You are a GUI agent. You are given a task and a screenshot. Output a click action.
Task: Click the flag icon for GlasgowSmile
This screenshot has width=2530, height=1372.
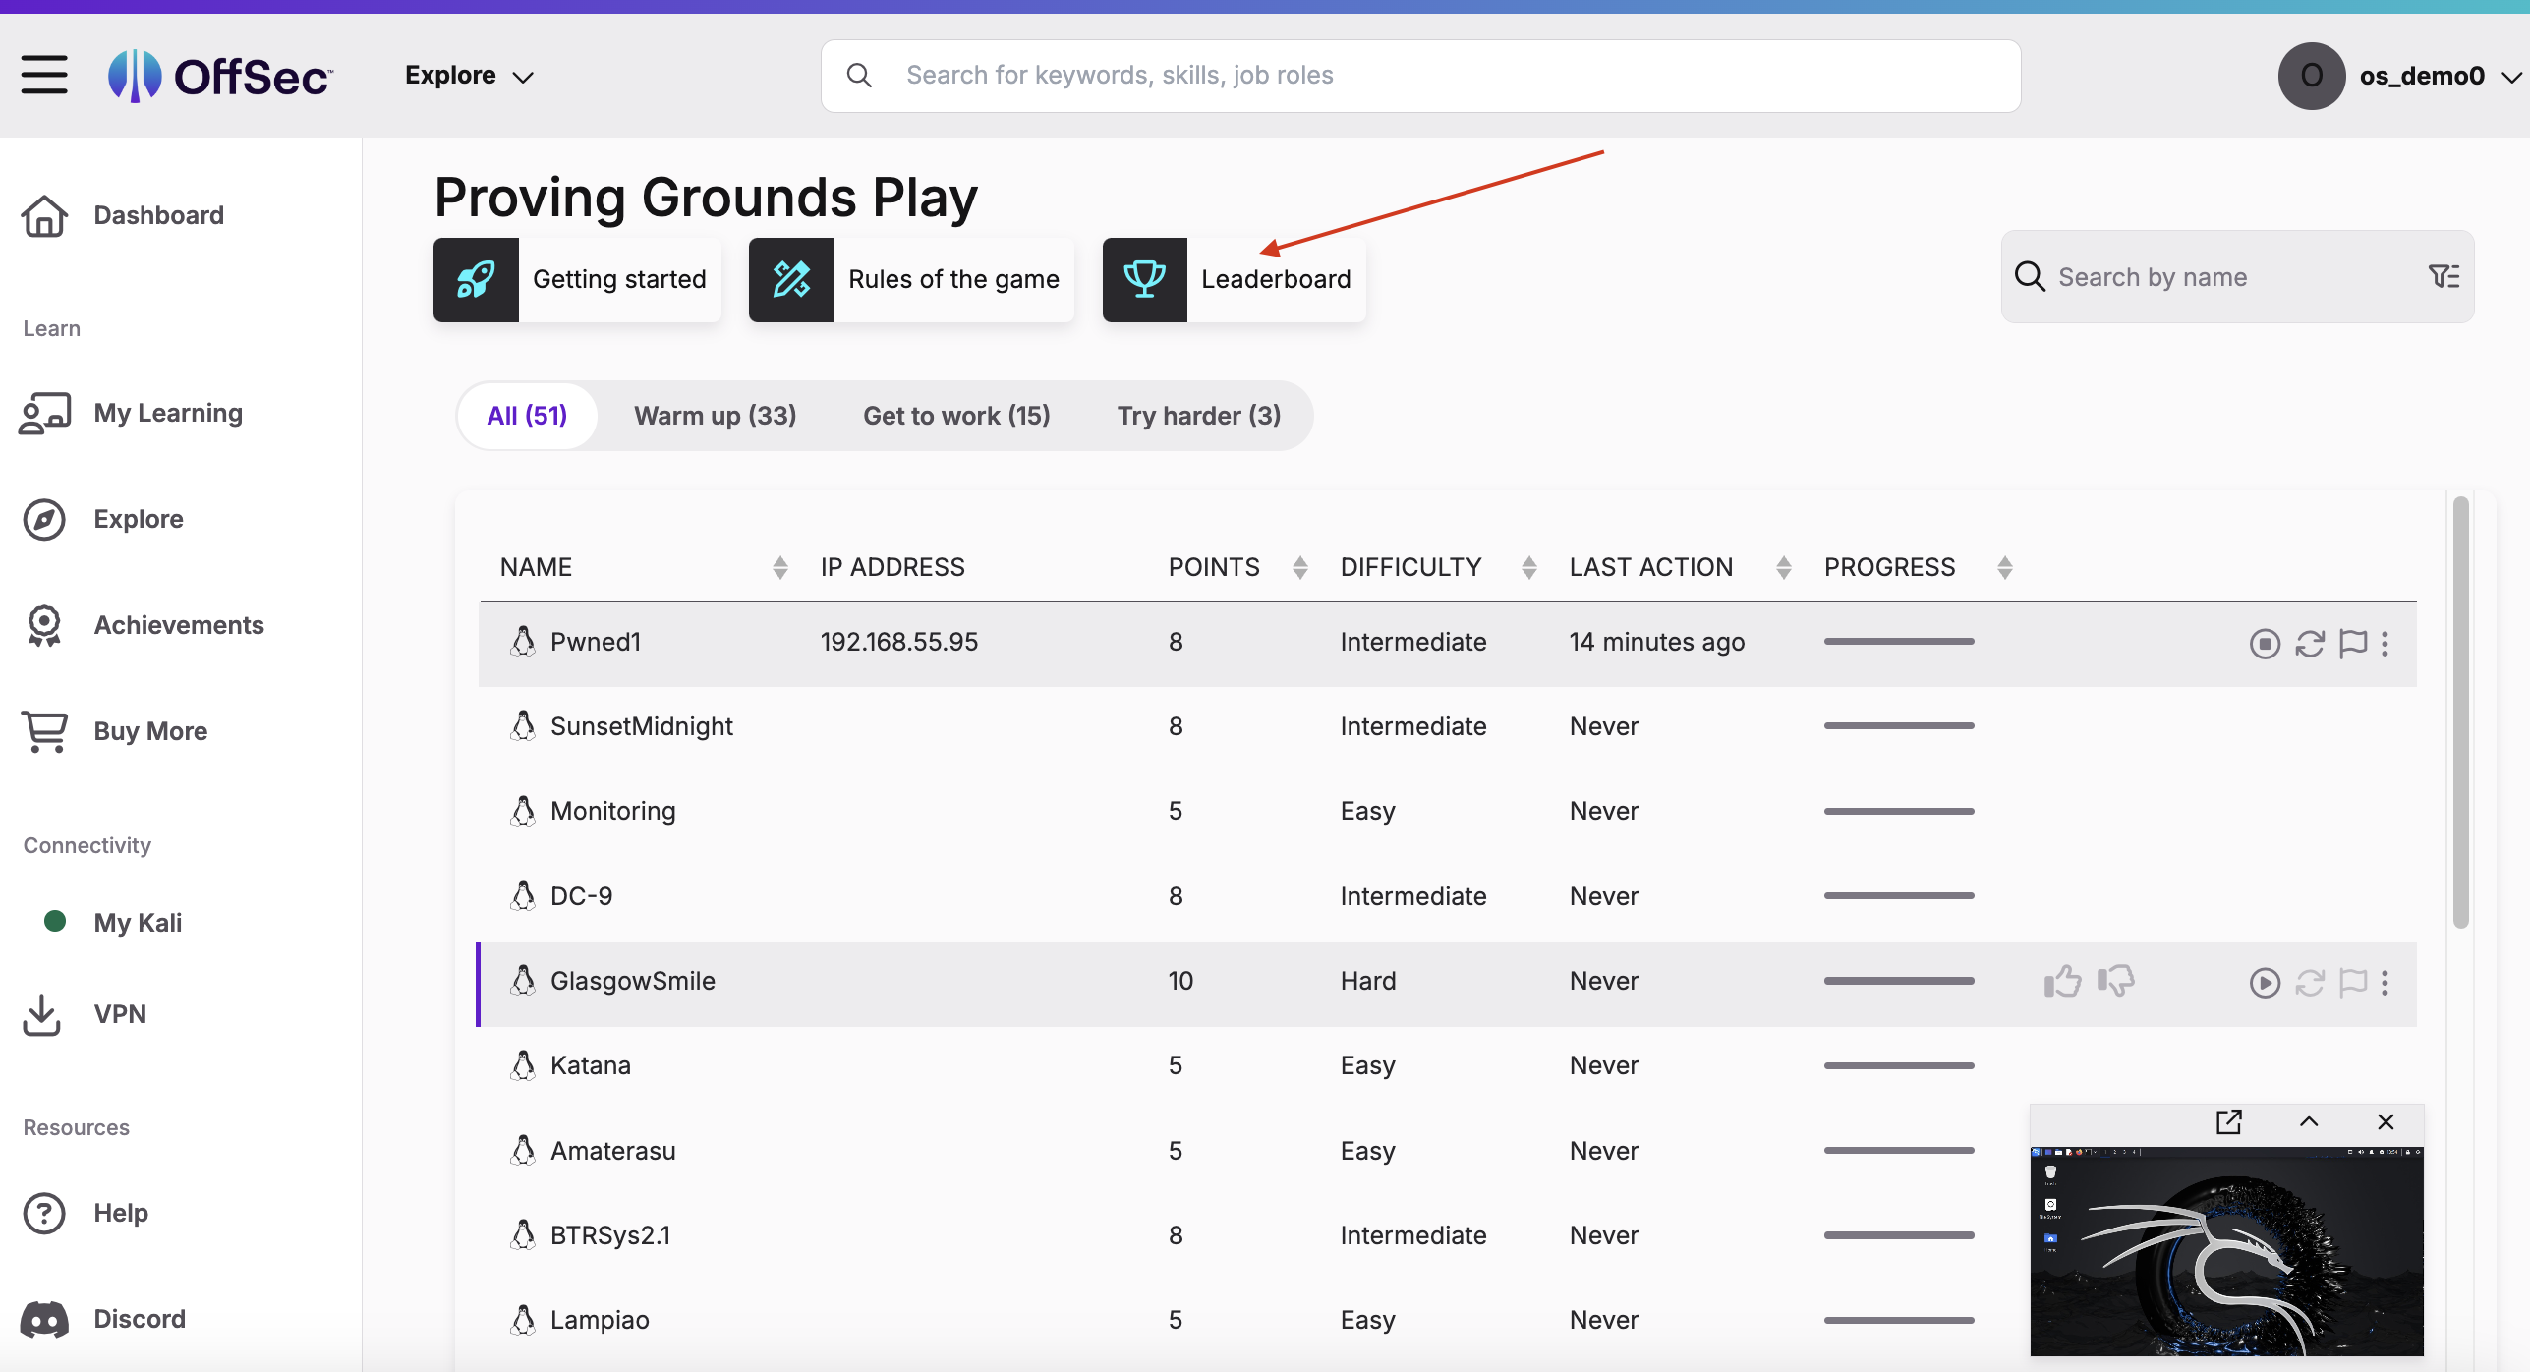click(2353, 983)
